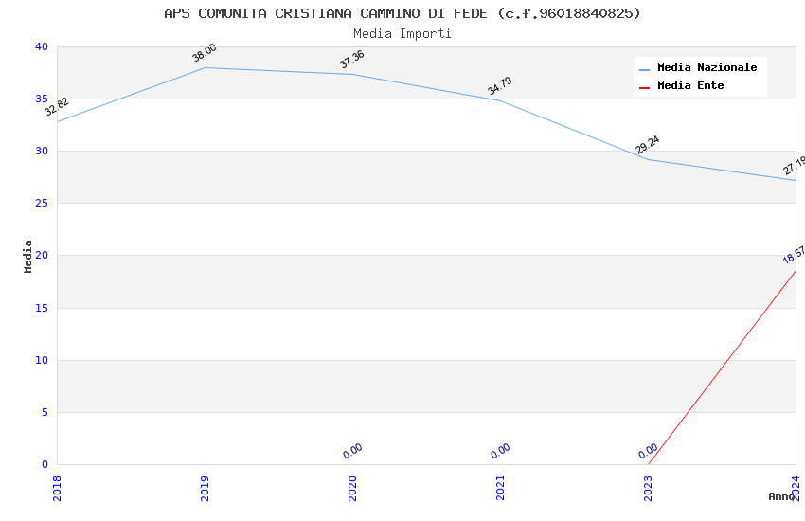Select the 38.00 data label

tap(205, 53)
